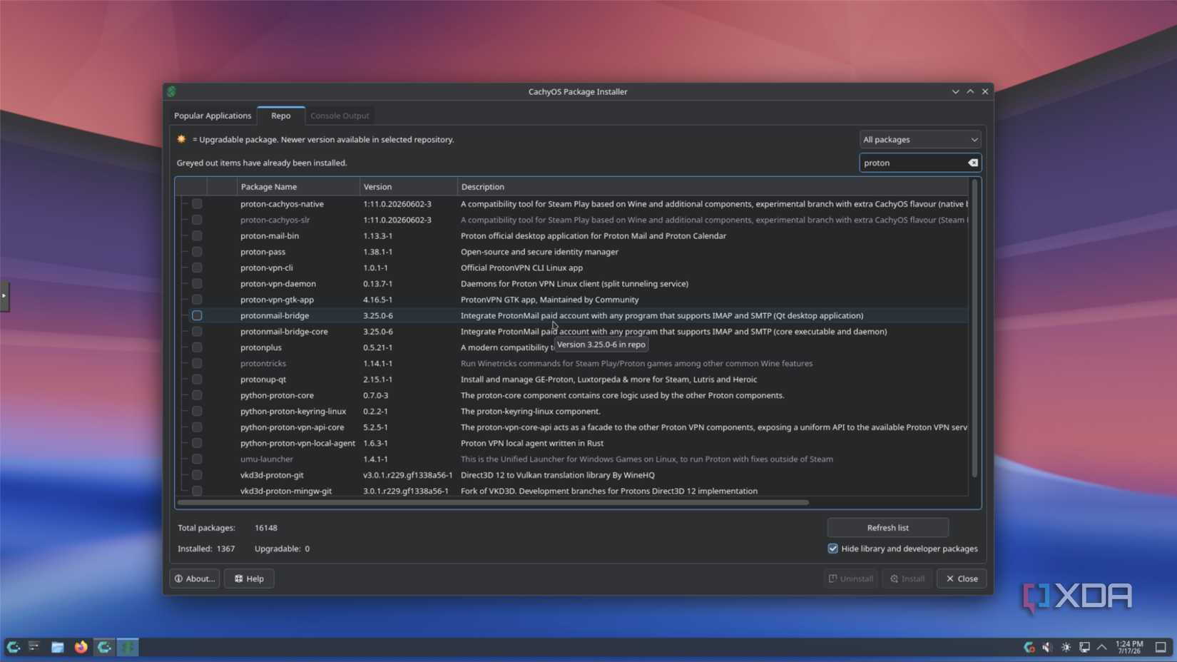Clear the proton search text

click(x=972, y=163)
